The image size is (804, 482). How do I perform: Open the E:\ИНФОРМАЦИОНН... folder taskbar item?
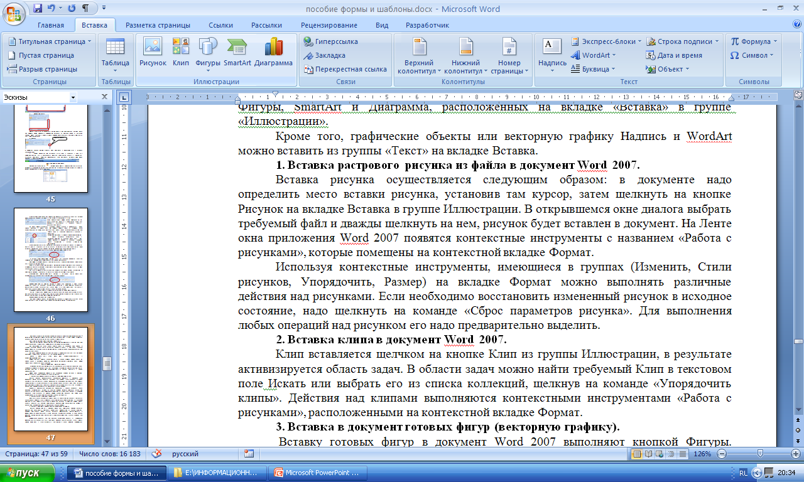pos(217,473)
